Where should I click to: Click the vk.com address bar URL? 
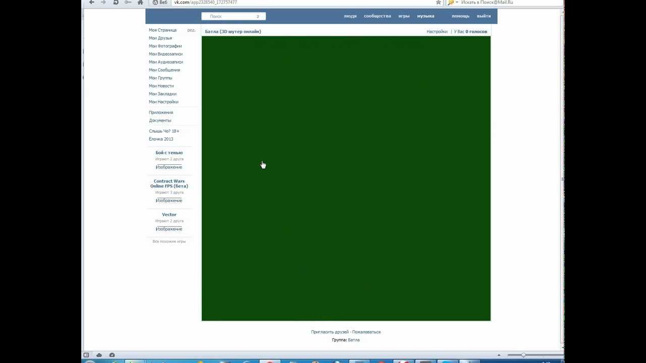[205, 3]
